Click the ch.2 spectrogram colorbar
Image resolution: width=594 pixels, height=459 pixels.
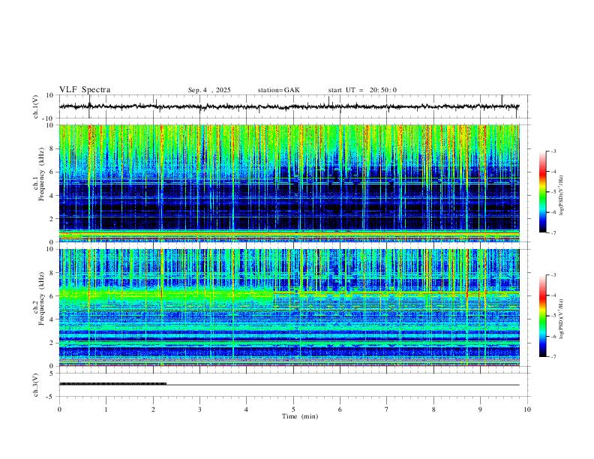click(x=542, y=316)
